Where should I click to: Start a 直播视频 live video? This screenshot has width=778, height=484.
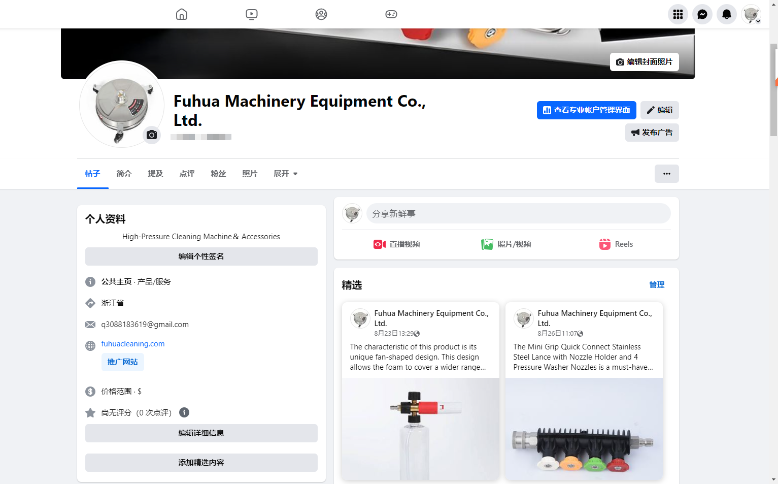coord(397,244)
